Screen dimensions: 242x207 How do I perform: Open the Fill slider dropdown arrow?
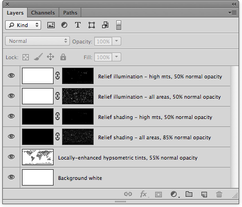click(117, 57)
